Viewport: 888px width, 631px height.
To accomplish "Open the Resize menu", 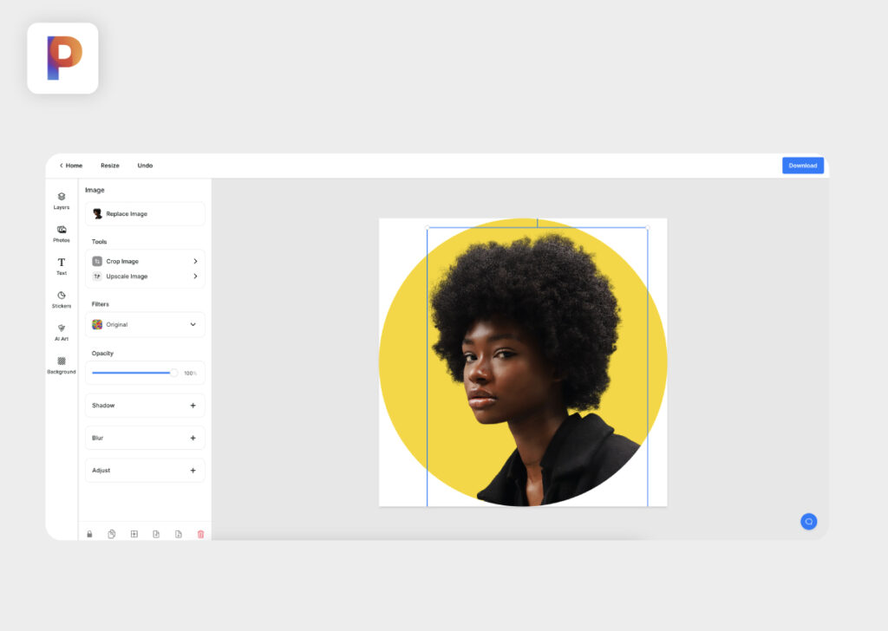I will coord(109,165).
